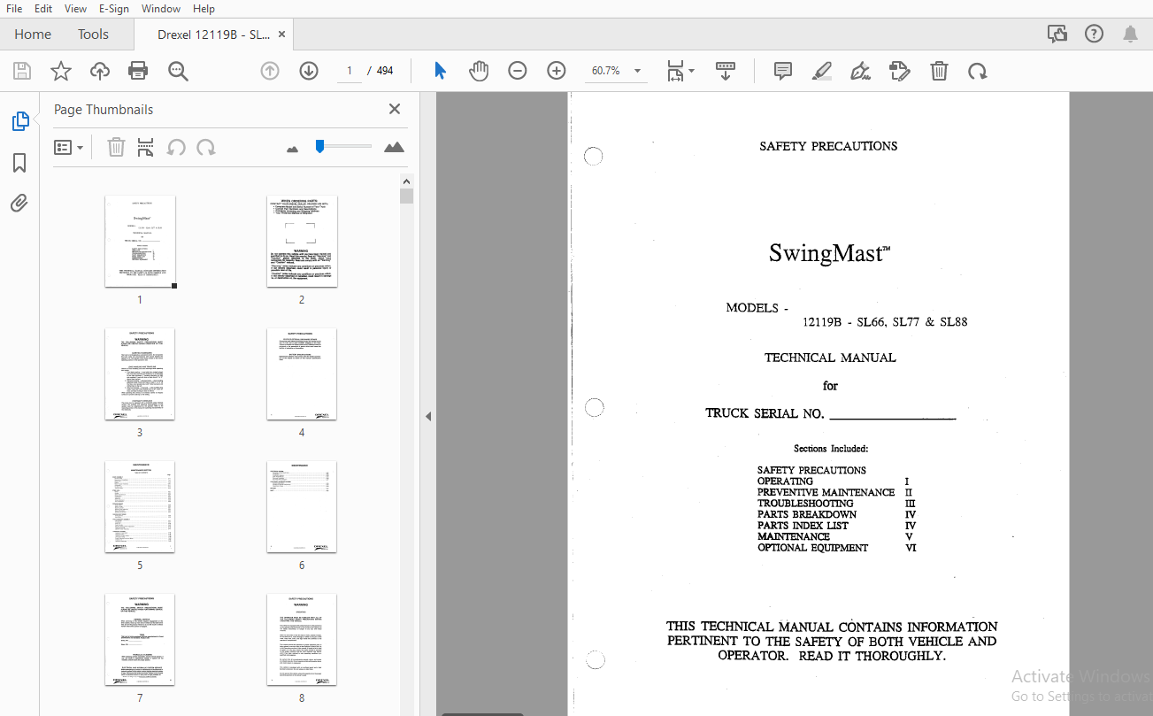
Task: Select the page 2 thumbnail
Action: tap(302, 242)
